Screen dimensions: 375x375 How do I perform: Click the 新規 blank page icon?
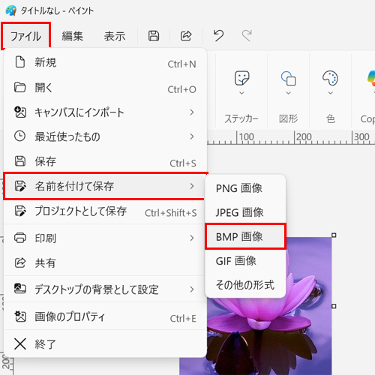pyautogui.click(x=20, y=62)
